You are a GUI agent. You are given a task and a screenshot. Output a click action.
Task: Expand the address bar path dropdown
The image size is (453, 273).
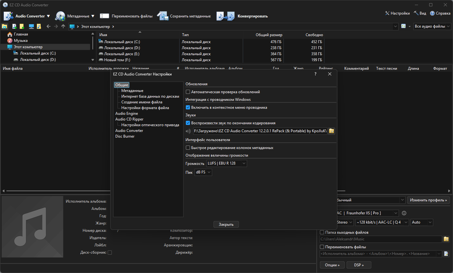(396, 26)
